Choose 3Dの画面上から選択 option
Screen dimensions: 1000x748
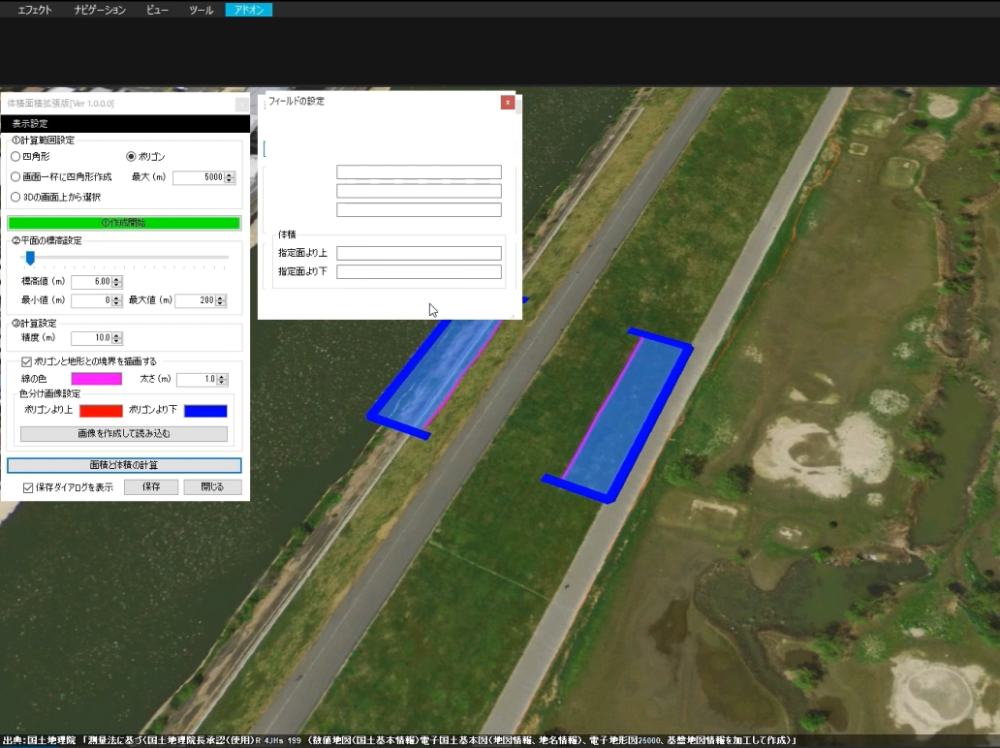[x=15, y=195]
